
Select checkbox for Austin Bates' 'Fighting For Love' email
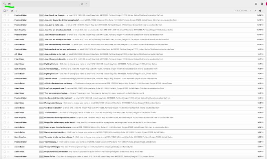pyautogui.click(x=5, y=74)
